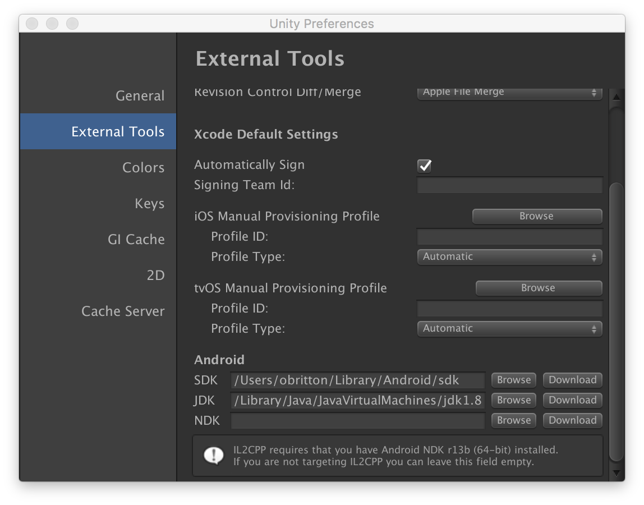Uncheck Automatically Sign
This screenshot has height=505, width=644.
click(x=425, y=166)
